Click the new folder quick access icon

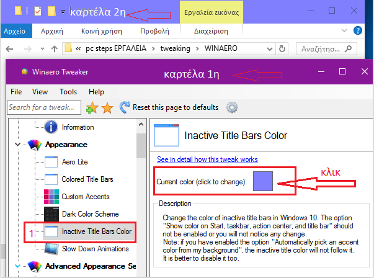coord(51,11)
